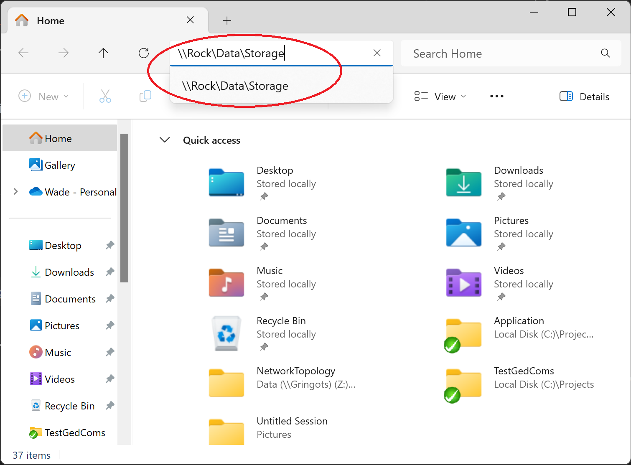Unpin Desktop using sidebar pin icon
The height and width of the screenshot is (465, 631).
tap(110, 245)
